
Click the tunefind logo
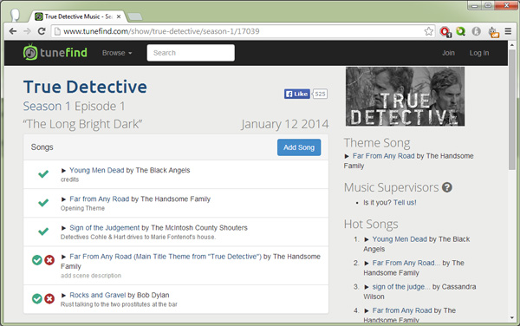55,52
